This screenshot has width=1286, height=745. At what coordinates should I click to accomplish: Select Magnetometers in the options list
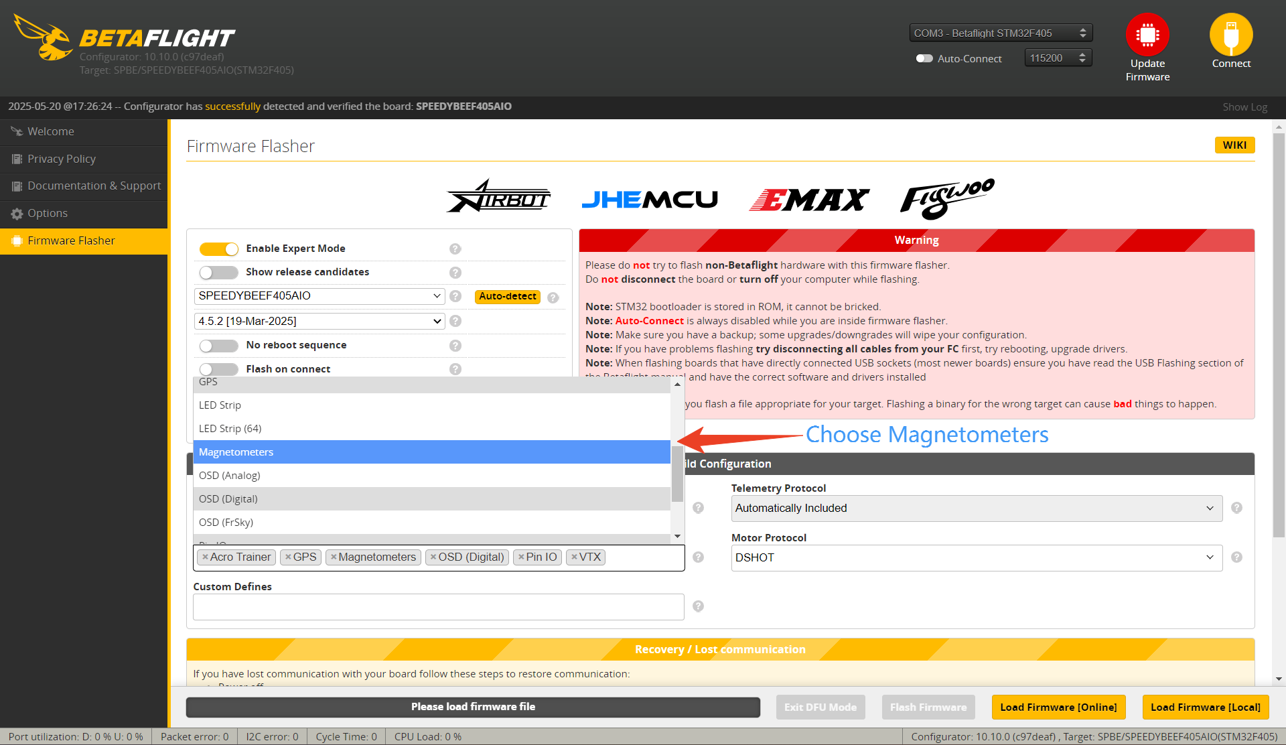(x=432, y=452)
